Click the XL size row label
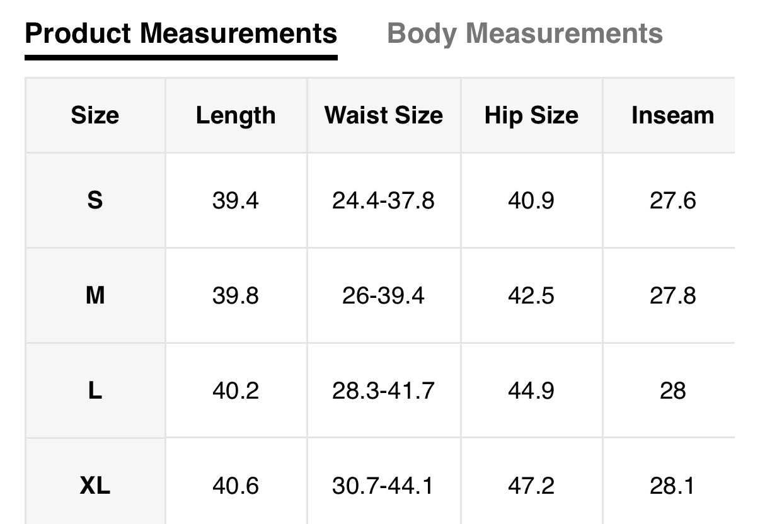 [x=95, y=486]
